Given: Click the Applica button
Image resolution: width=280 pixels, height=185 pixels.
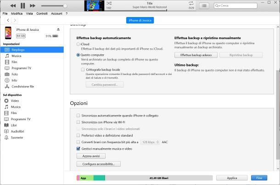Looking at the screenshot, I should [232, 178].
